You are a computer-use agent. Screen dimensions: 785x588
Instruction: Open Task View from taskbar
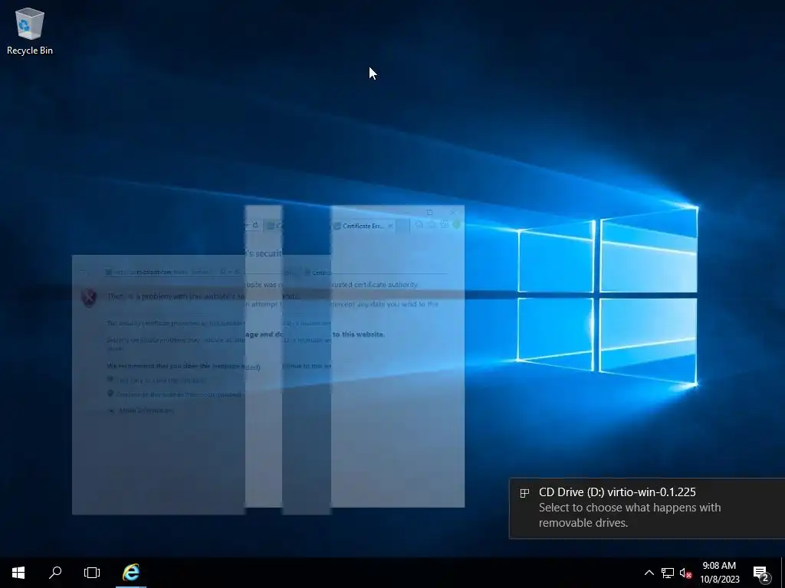92,573
